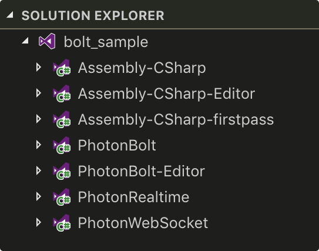Click the C# project icon beside PhotonBolt
Viewport: 319px width, 251px height.
tap(62, 145)
